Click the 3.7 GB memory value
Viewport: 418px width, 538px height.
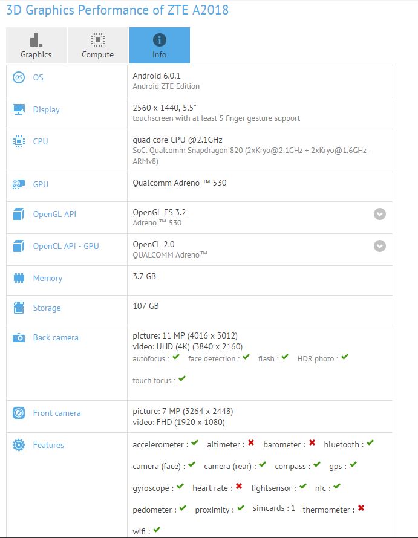pyautogui.click(x=144, y=276)
